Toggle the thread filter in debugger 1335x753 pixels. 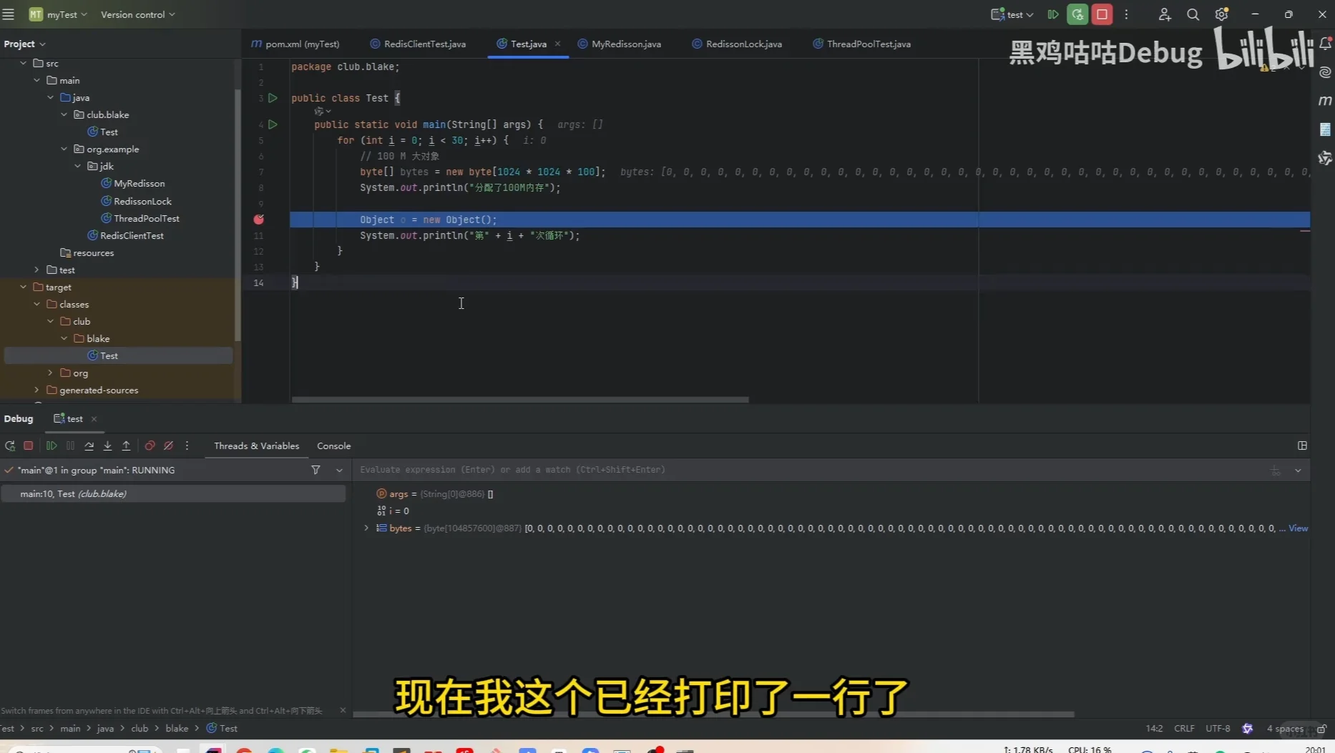coord(316,470)
